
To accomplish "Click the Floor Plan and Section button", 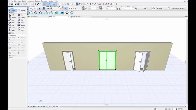I will pos(178,8).
